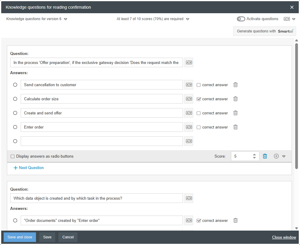Mark 'Create and send offer' as correct answer

click(x=199, y=113)
